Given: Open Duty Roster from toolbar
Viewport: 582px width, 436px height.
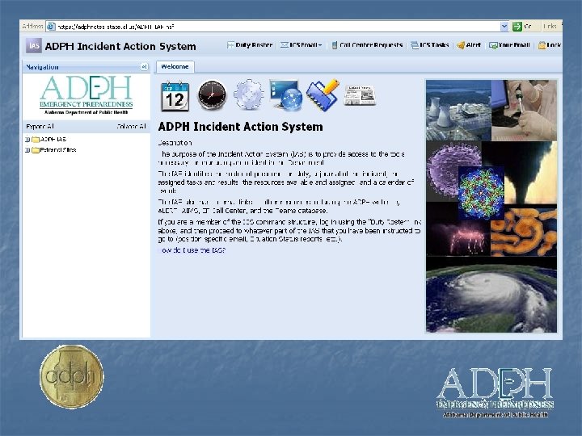Looking at the screenshot, I should tap(250, 45).
